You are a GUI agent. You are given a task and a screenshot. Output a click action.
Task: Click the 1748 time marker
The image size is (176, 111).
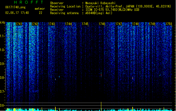135,24
